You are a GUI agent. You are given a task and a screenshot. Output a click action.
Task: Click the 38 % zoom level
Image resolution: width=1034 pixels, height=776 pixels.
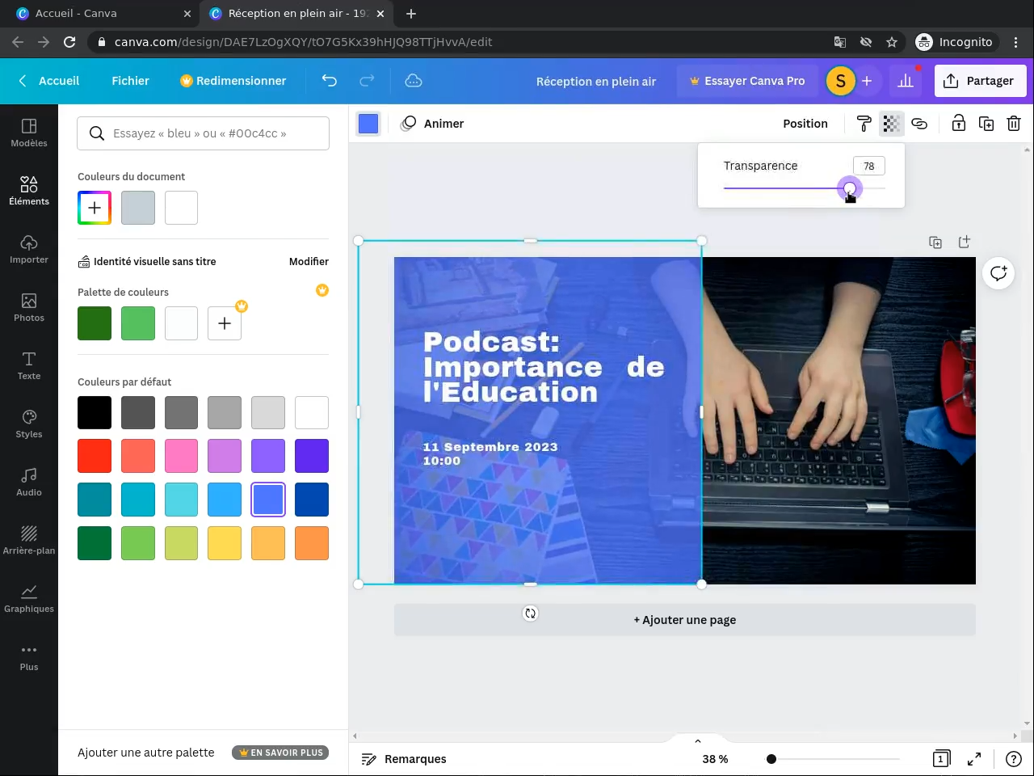pyautogui.click(x=715, y=759)
